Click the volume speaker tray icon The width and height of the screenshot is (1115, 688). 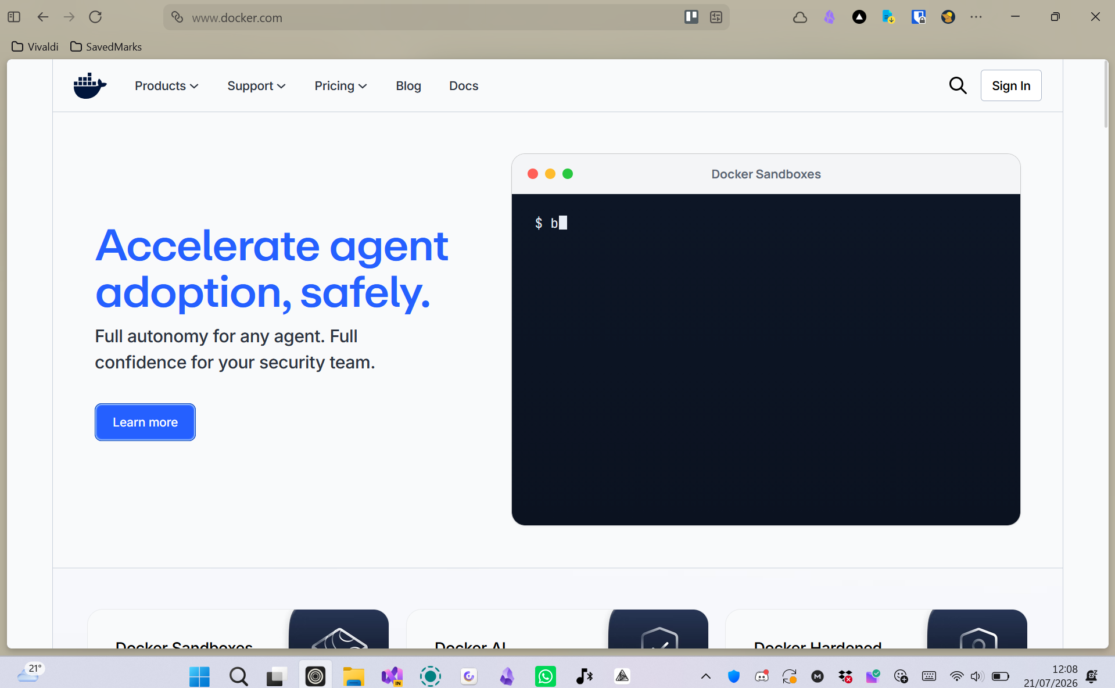[x=977, y=676]
